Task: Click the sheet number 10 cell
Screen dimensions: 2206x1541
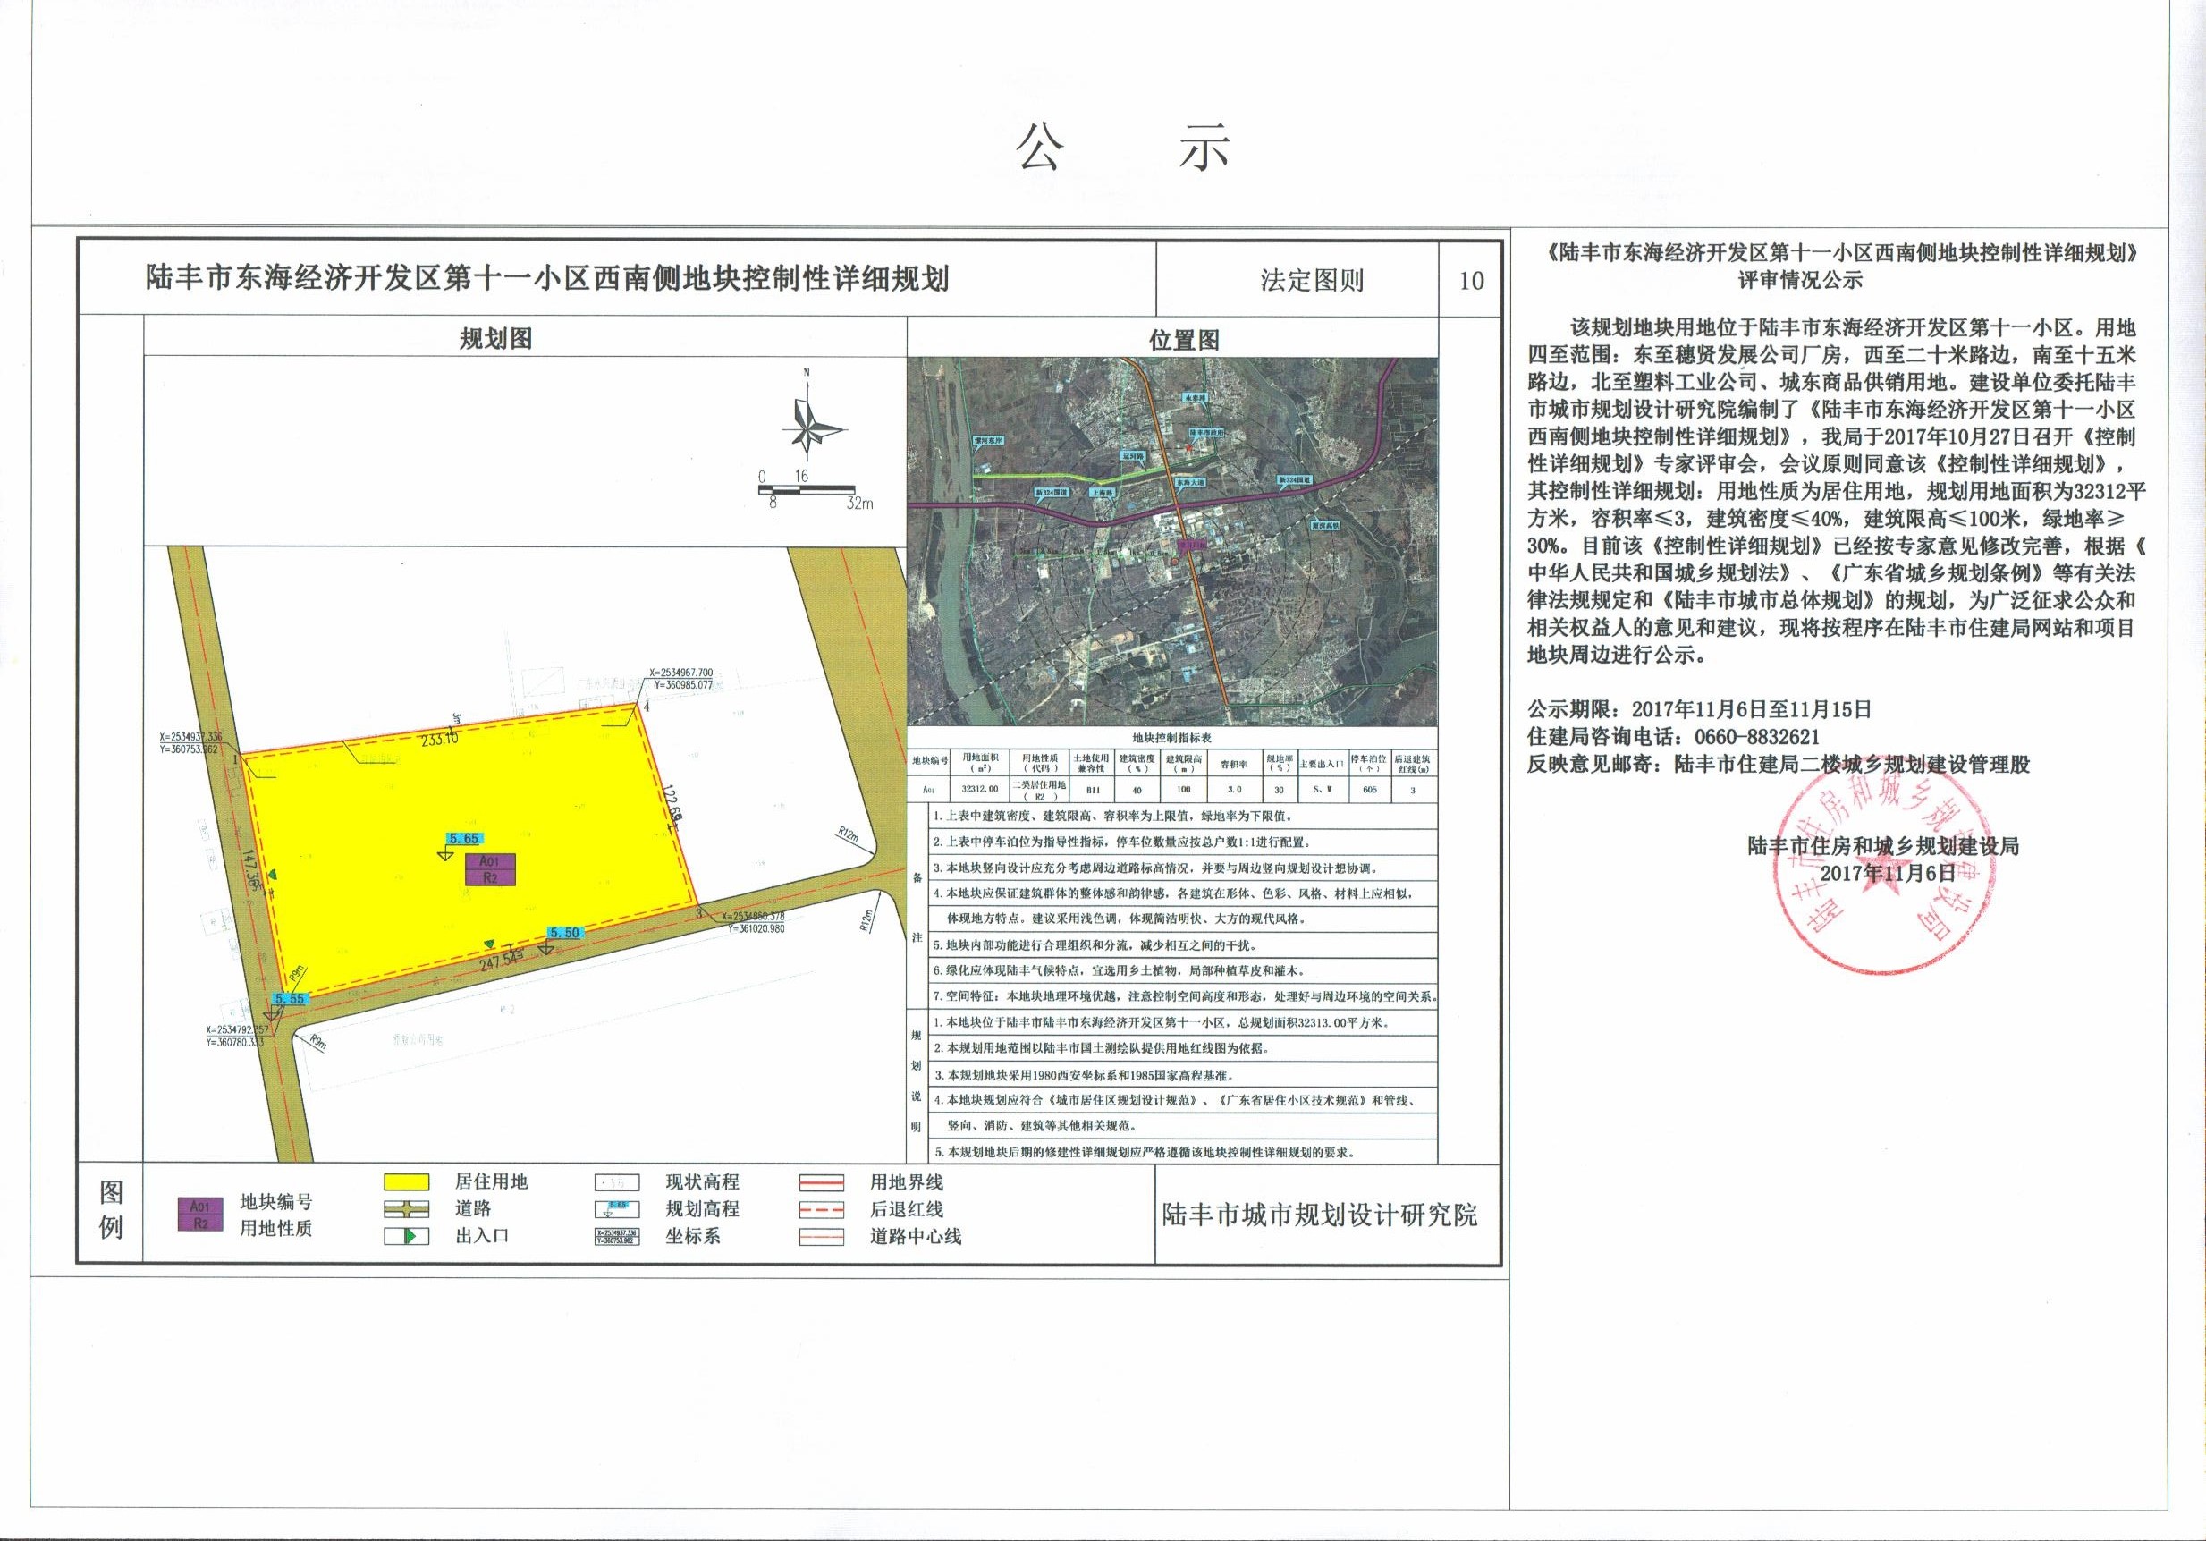Action: tap(1471, 281)
